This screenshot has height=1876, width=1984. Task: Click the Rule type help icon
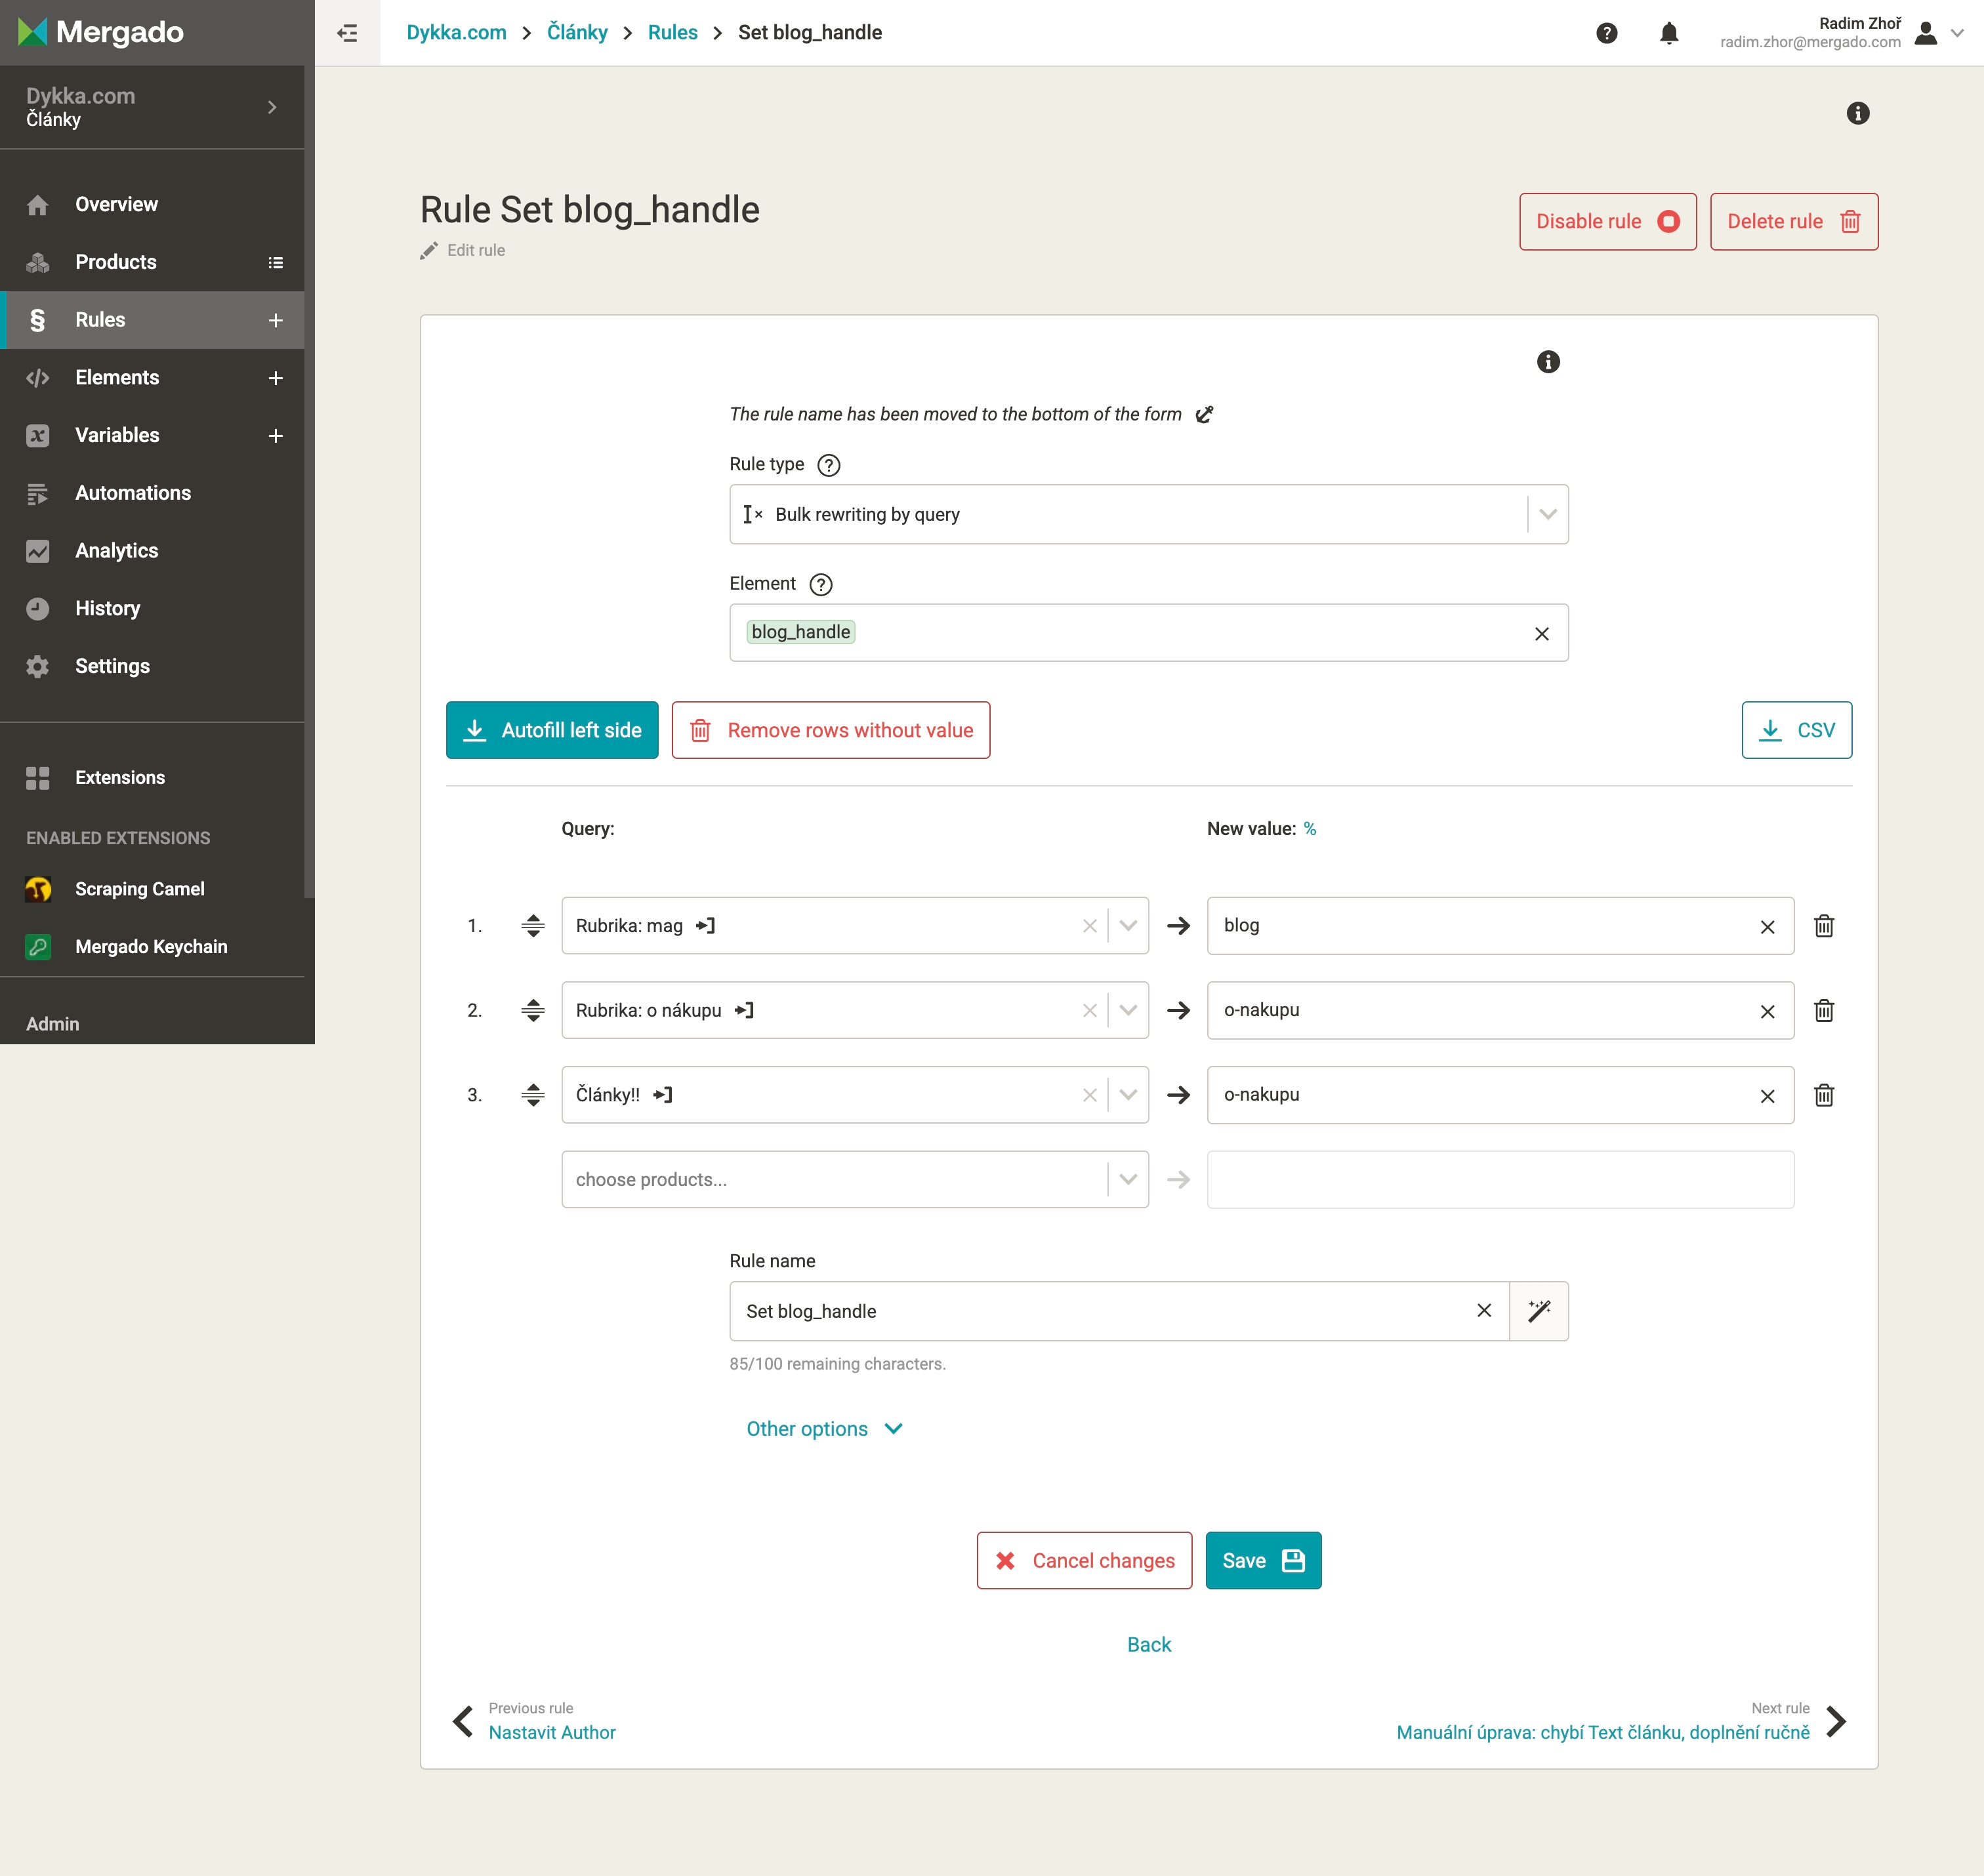pos(828,465)
